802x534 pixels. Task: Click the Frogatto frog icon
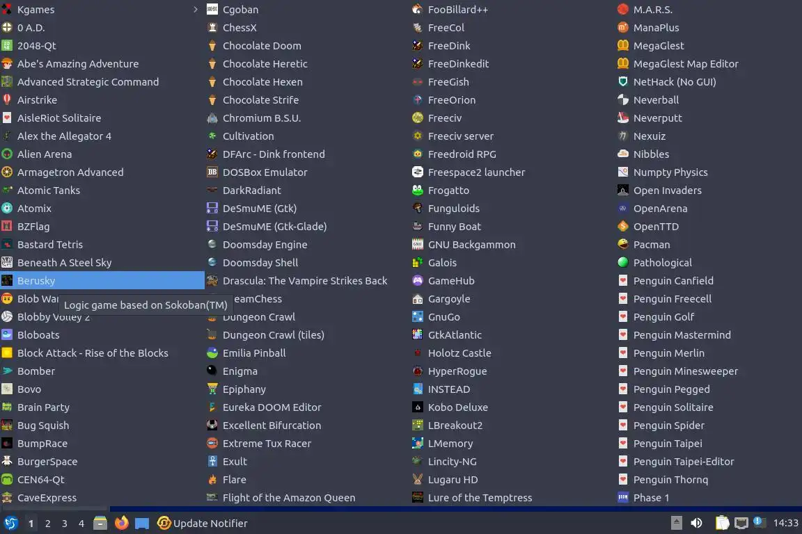[x=418, y=190]
